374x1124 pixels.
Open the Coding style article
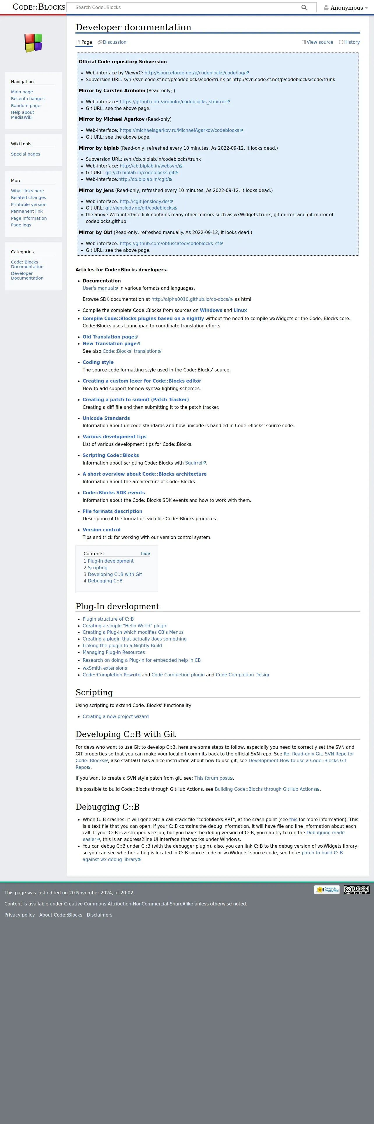pos(98,362)
